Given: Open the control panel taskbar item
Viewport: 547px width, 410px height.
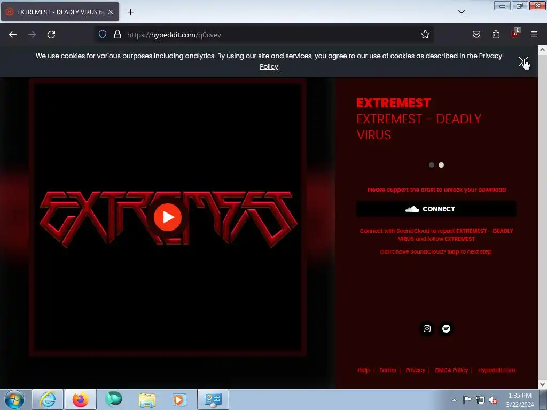Looking at the screenshot, I should pos(213,399).
